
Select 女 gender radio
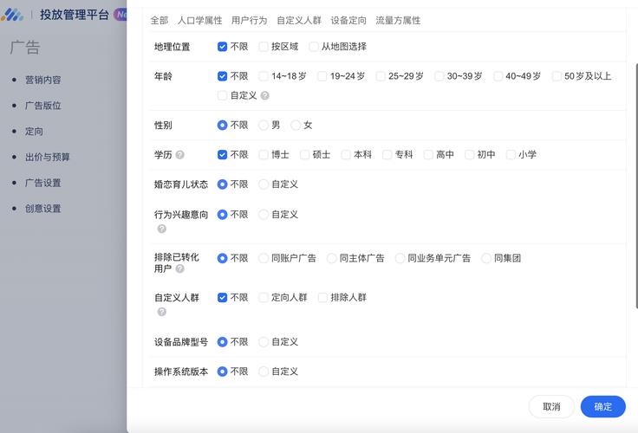[296, 125]
